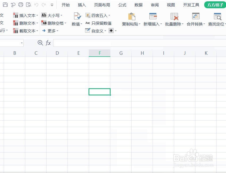This screenshot has width=226, height=173.
Task: Click the 自定义 icon
Action: [88, 31]
